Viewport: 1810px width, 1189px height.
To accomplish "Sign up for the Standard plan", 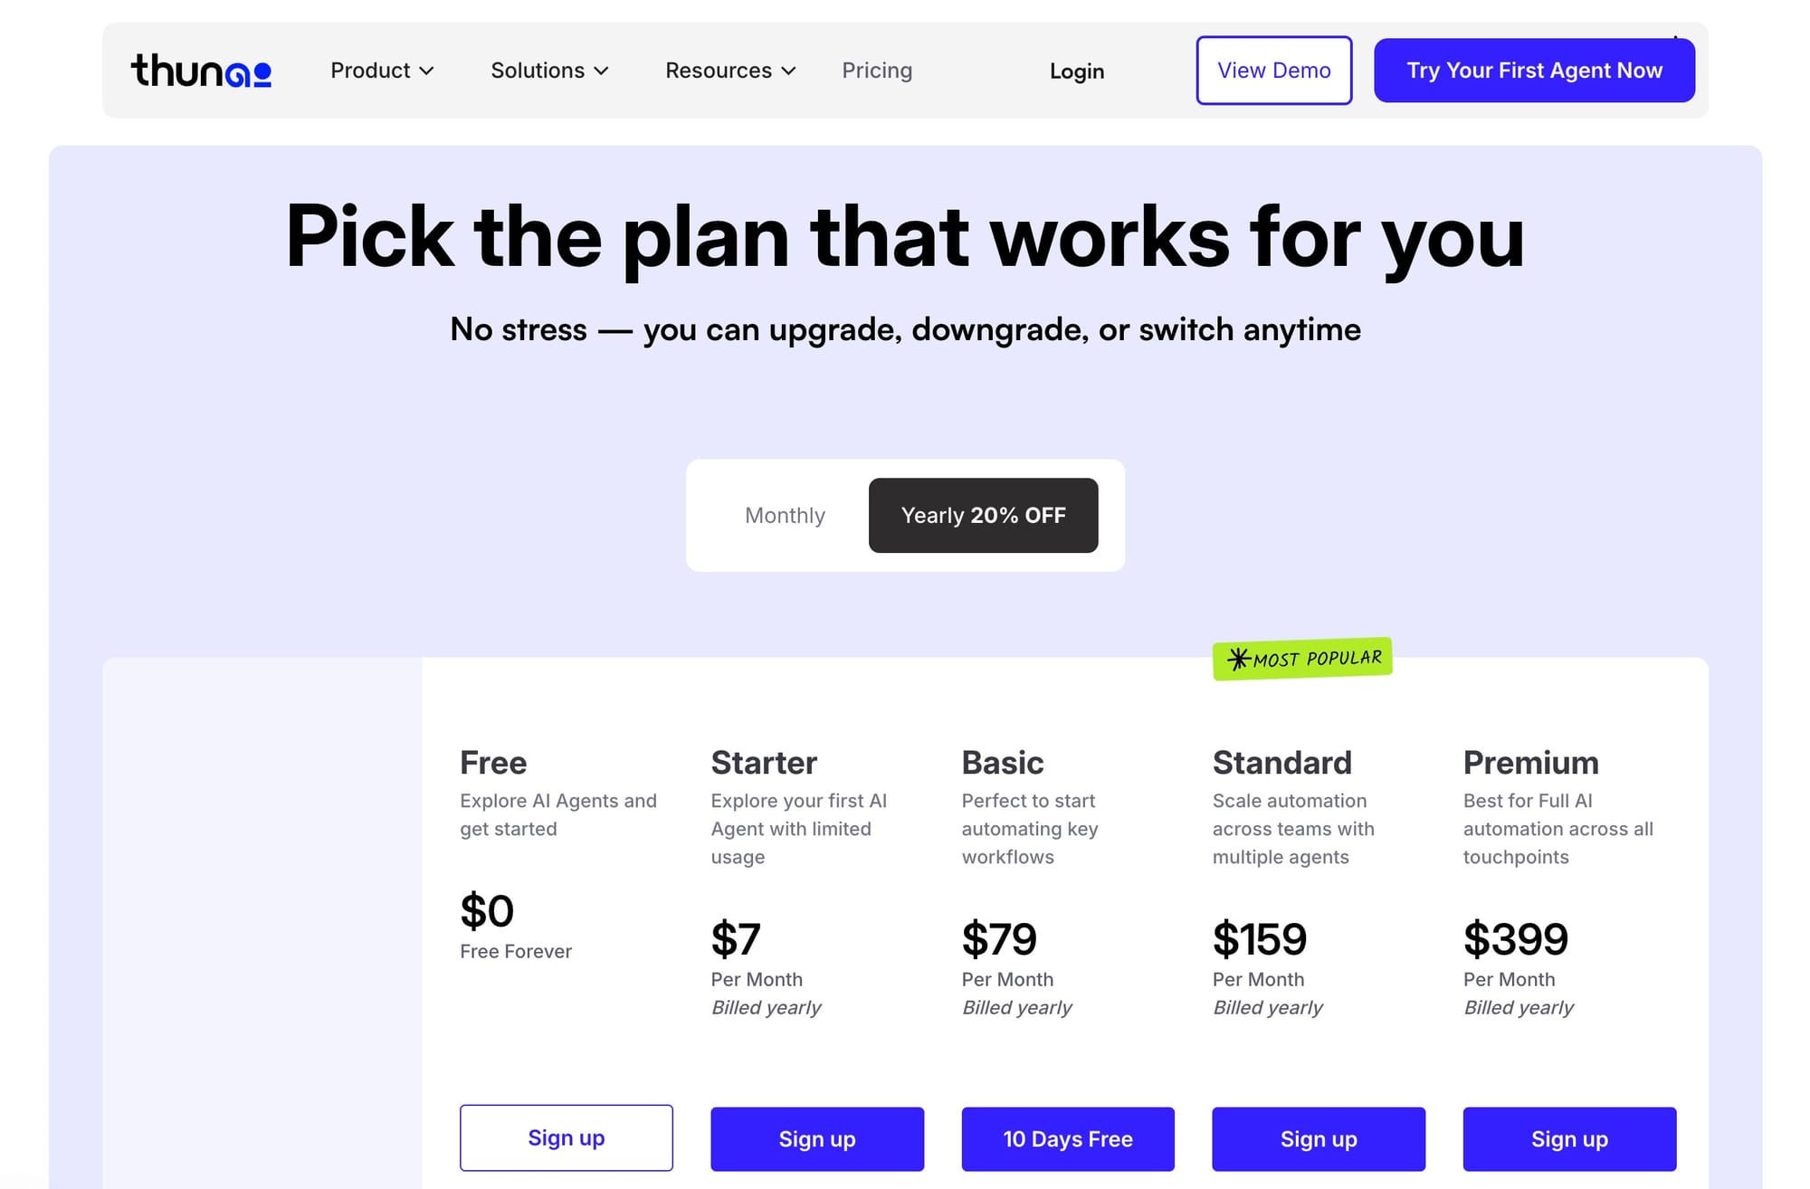I will click(x=1319, y=1139).
